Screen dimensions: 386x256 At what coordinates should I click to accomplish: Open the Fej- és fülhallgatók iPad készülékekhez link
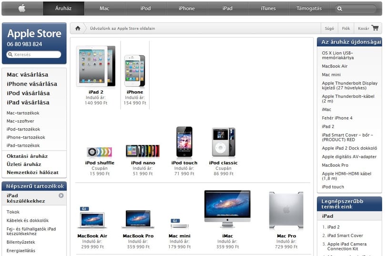point(31,231)
